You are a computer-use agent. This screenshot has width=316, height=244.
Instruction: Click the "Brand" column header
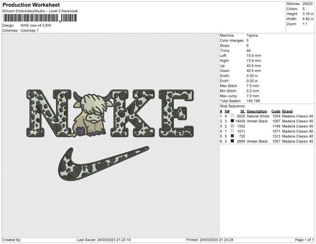(x=288, y=111)
